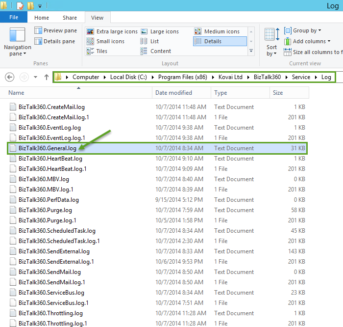Toggle the Preview pane
343x327 pixels.
tap(55, 30)
